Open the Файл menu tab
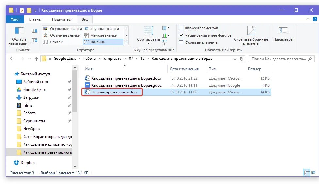 point(15,19)
